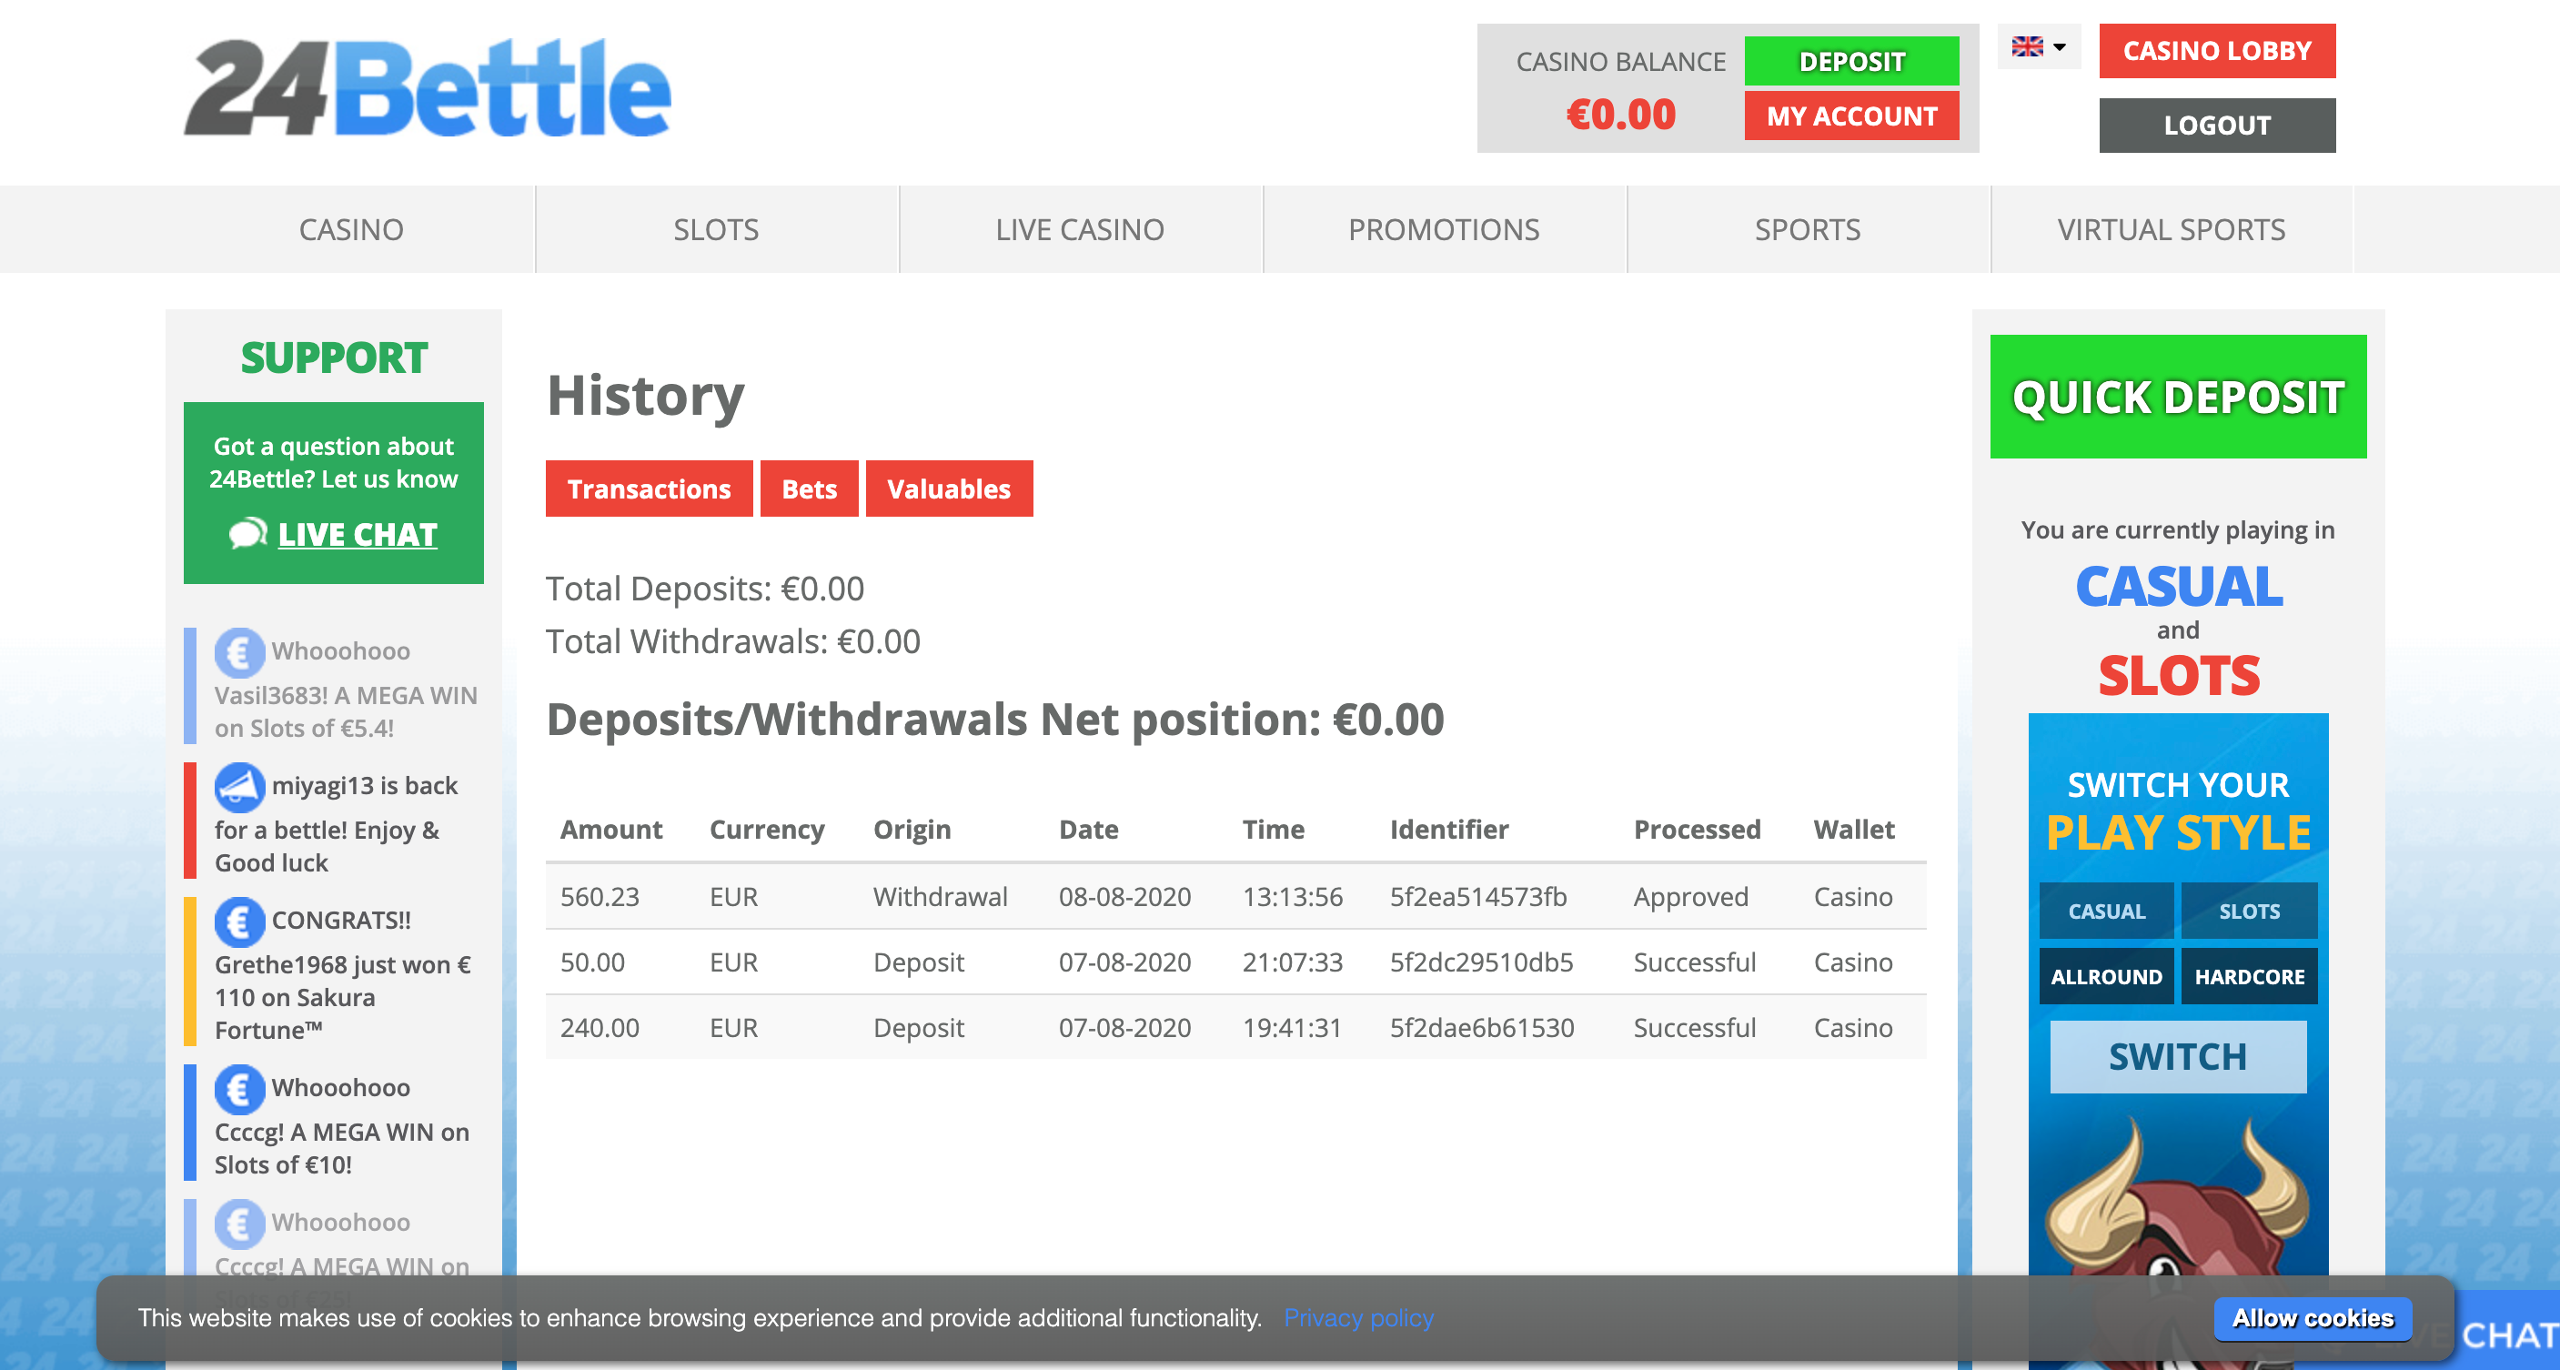Click the green DEPOSIT button

tap(1851, 61)
